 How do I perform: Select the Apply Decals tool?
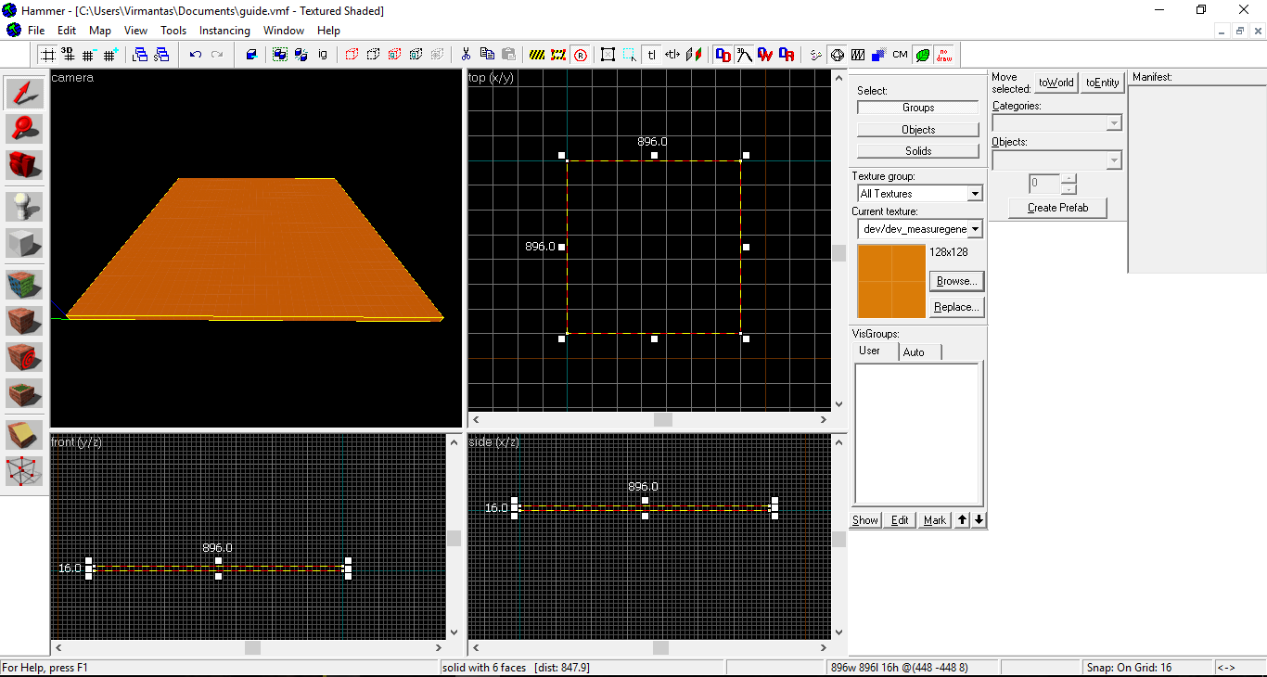pyautogui.click(x=24, y=356)
